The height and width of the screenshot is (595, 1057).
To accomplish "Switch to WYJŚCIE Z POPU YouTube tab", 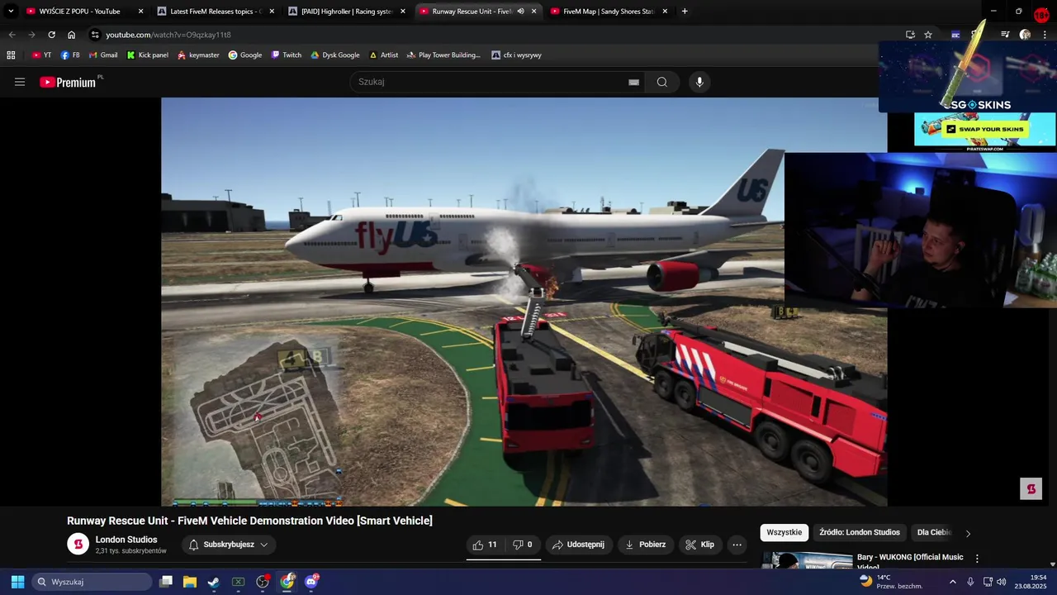I will (x=83, y=12).
